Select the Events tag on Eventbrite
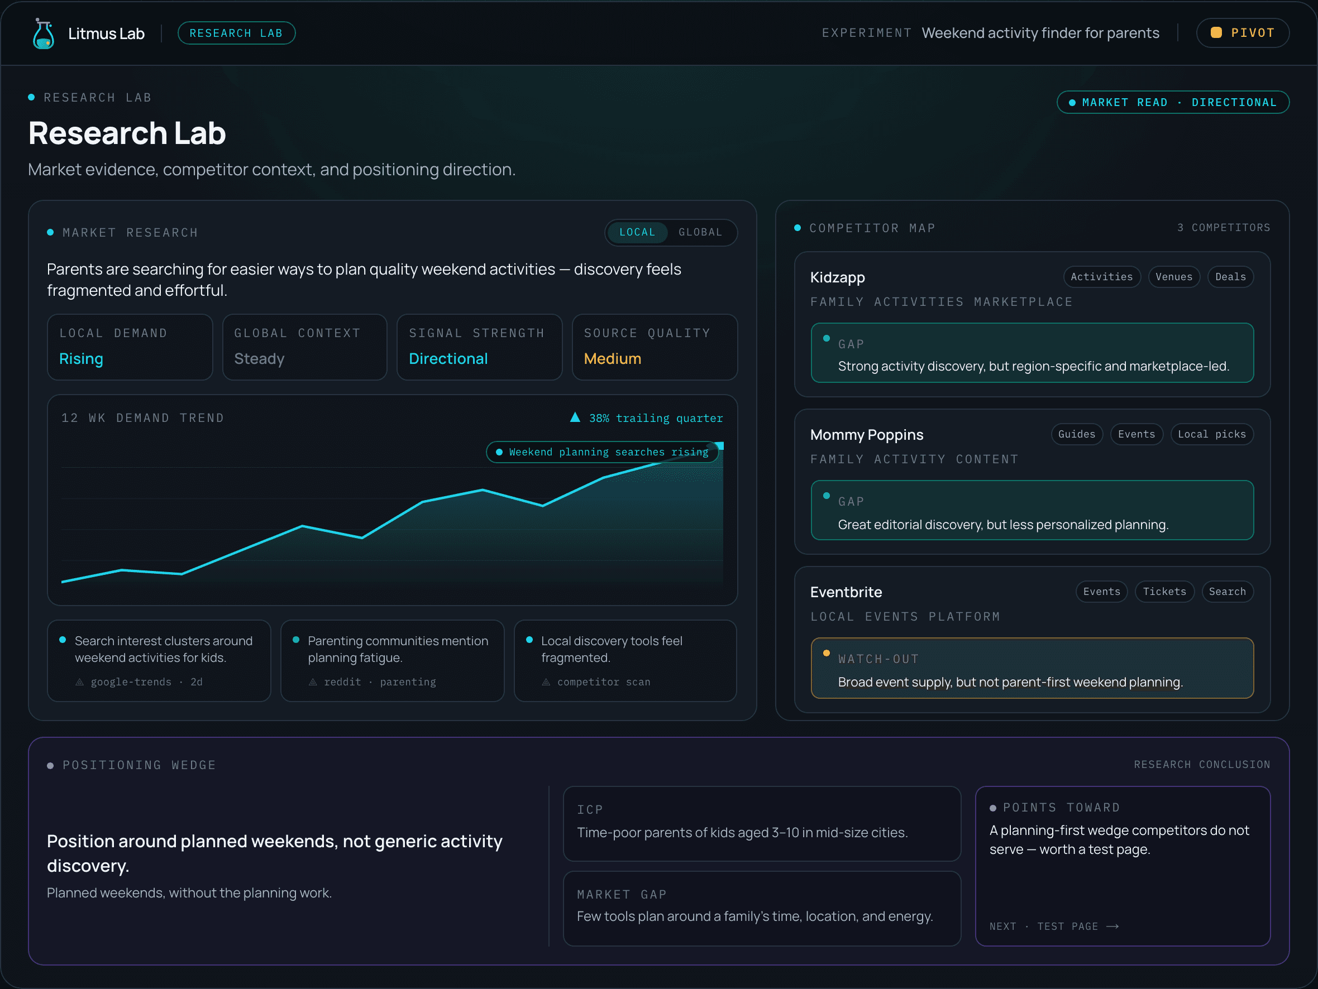 1102,592
